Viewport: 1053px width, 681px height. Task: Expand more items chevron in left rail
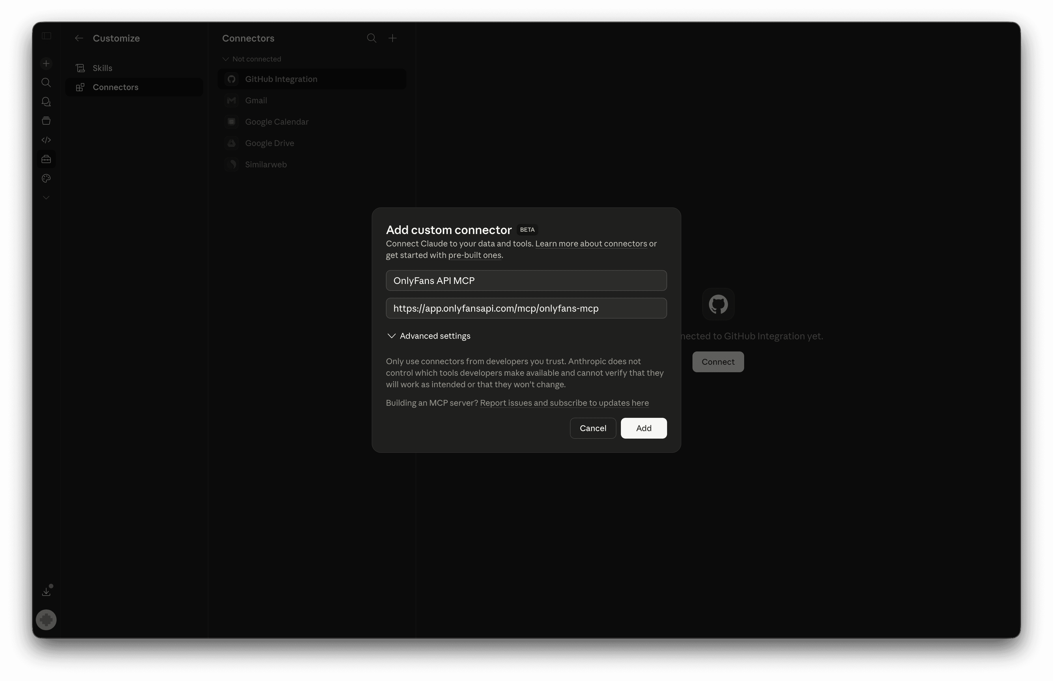click(x=46, y=198)
